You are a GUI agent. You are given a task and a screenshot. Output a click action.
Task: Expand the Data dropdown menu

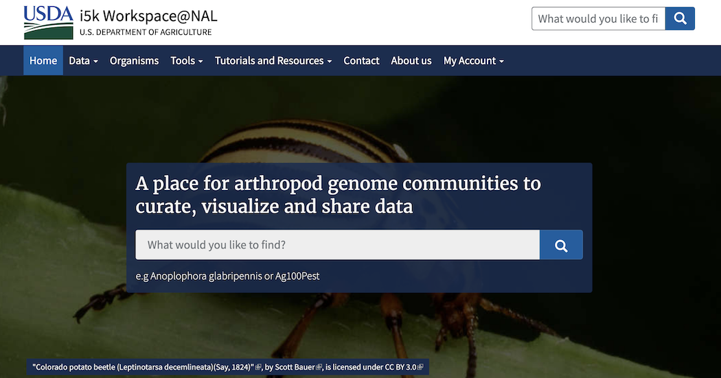point(83,60)
